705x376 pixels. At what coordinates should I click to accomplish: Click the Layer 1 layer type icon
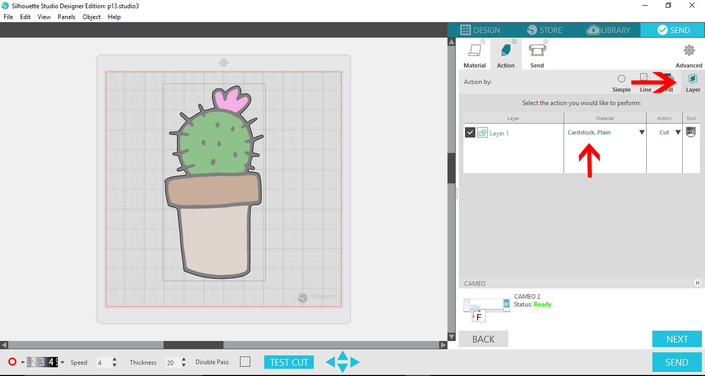coord(483,133)
